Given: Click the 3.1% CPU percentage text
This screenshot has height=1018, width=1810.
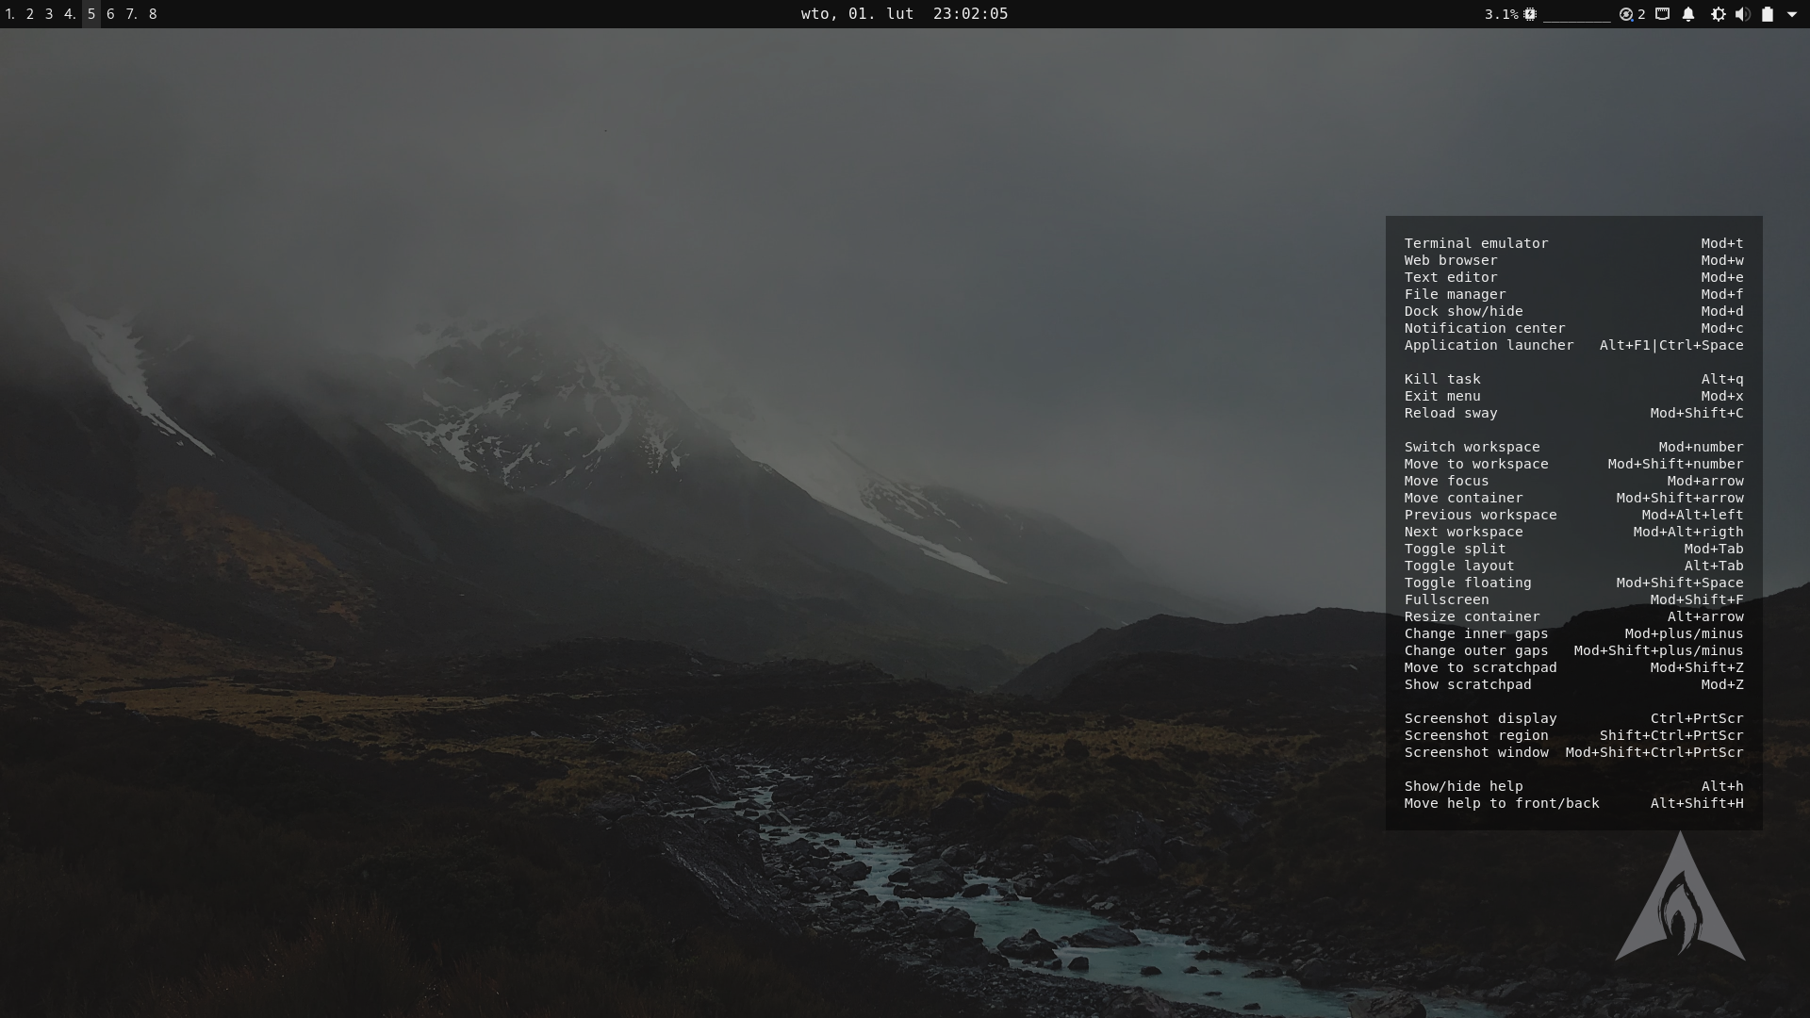Looking at the screenshot, I should 1501,14.
